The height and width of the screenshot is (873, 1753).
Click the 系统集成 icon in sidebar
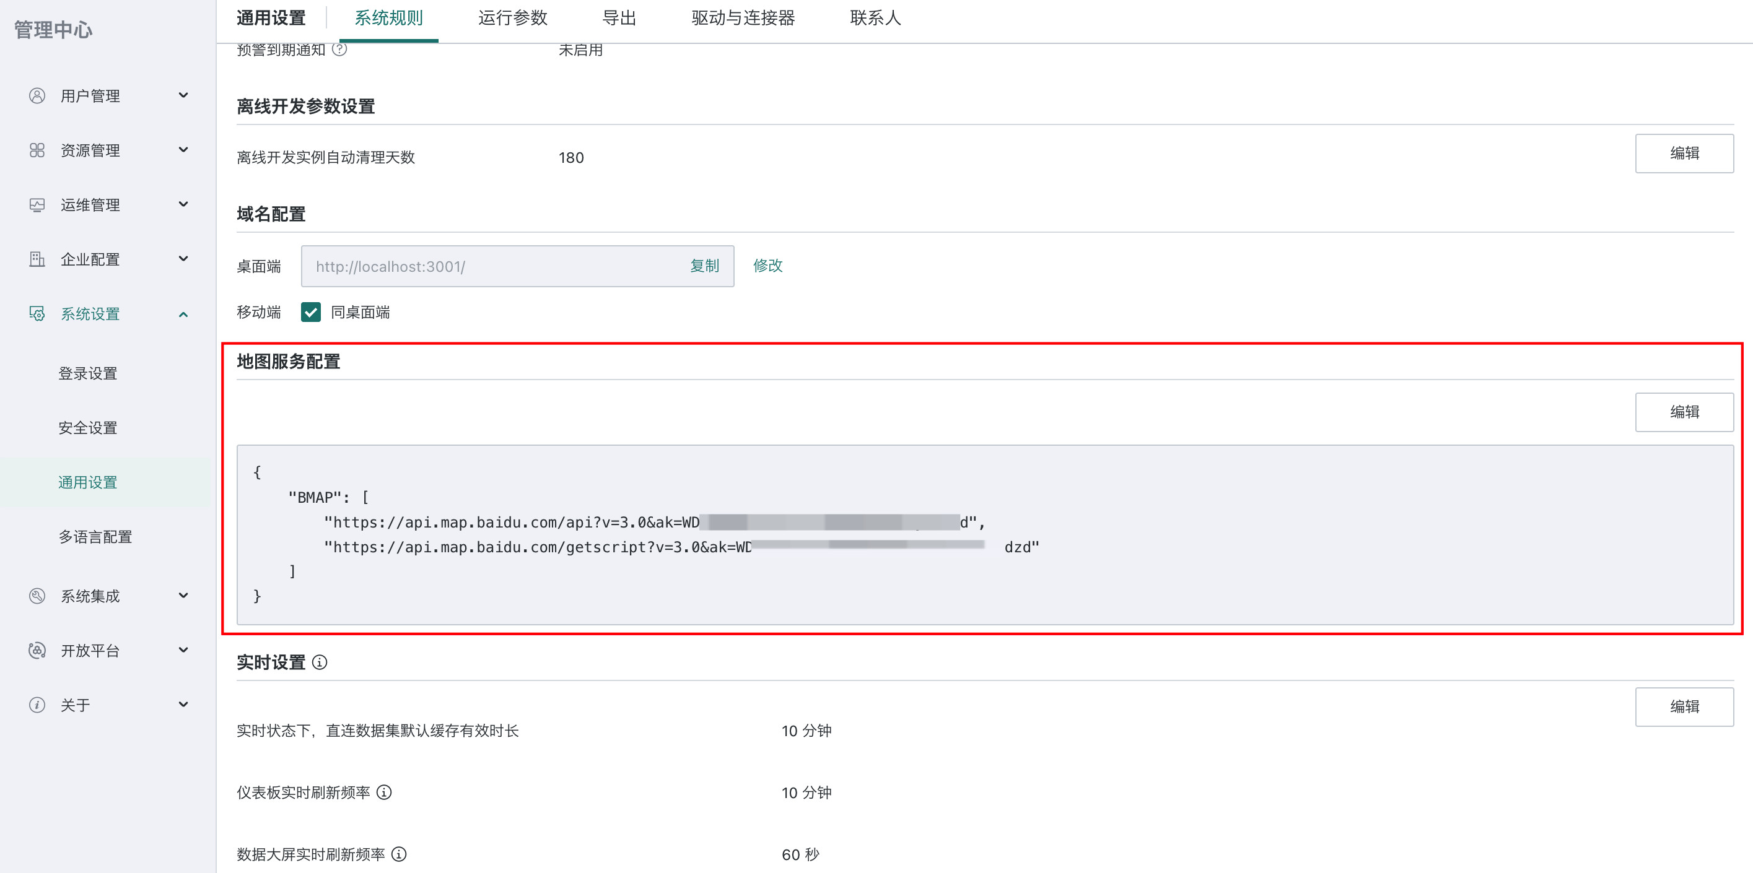click(x=37, y=596)
